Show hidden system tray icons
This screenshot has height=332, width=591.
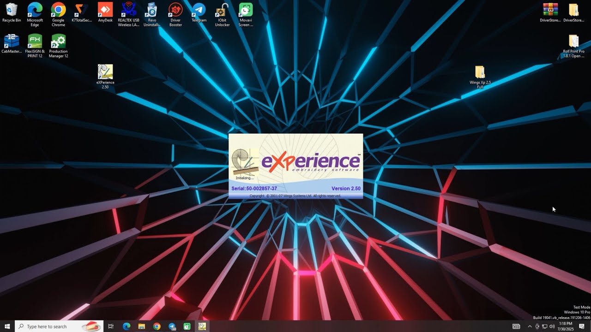pos(530,326)
